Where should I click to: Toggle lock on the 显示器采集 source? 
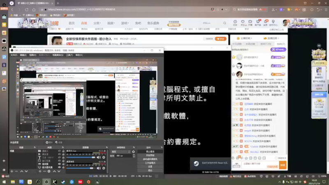tap(63, 167)
